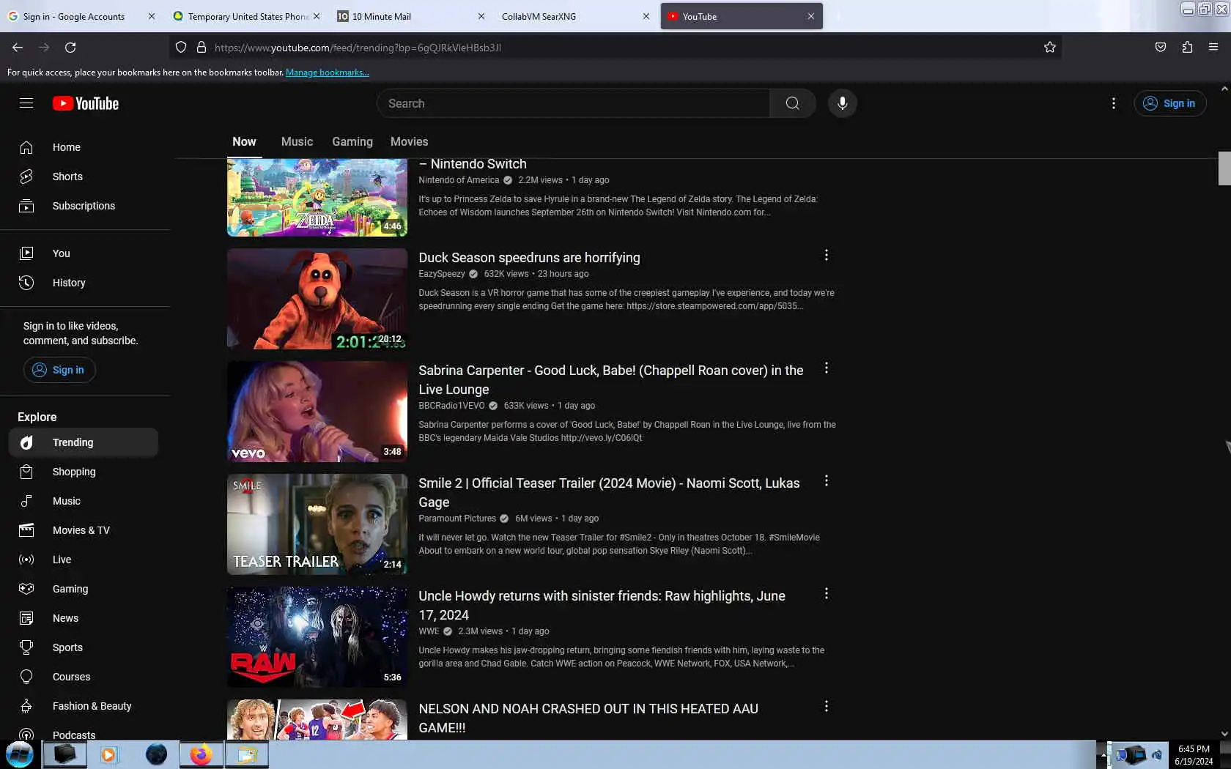Open Fashion & Beauty in the sidebar
The width and height of the screenshot is (1231, 769).
pos(84,706)
